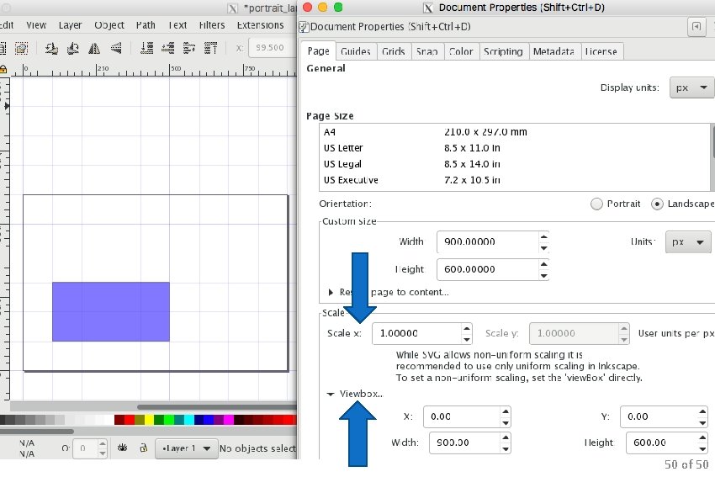Select US Letter page size row
Viewport: 715px width, 477px height.
pos(515,148)
